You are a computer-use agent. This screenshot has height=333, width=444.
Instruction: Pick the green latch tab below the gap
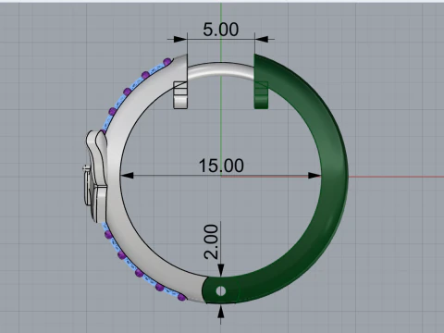pos(261,95)
